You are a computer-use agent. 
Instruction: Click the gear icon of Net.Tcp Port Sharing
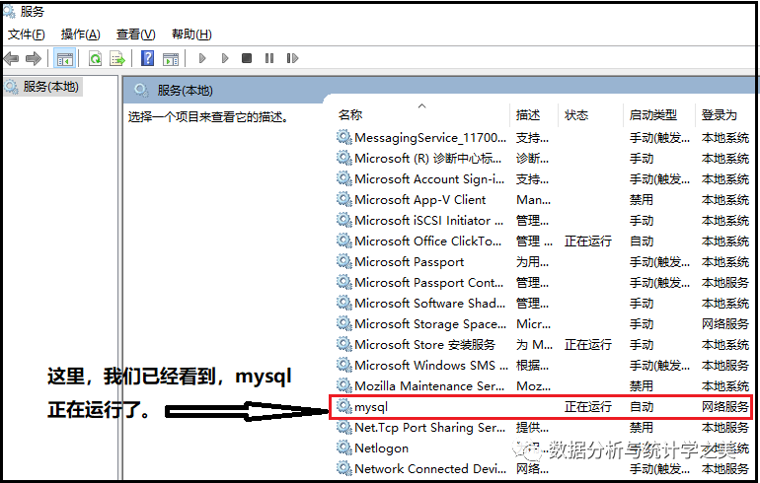coord(344,428)
